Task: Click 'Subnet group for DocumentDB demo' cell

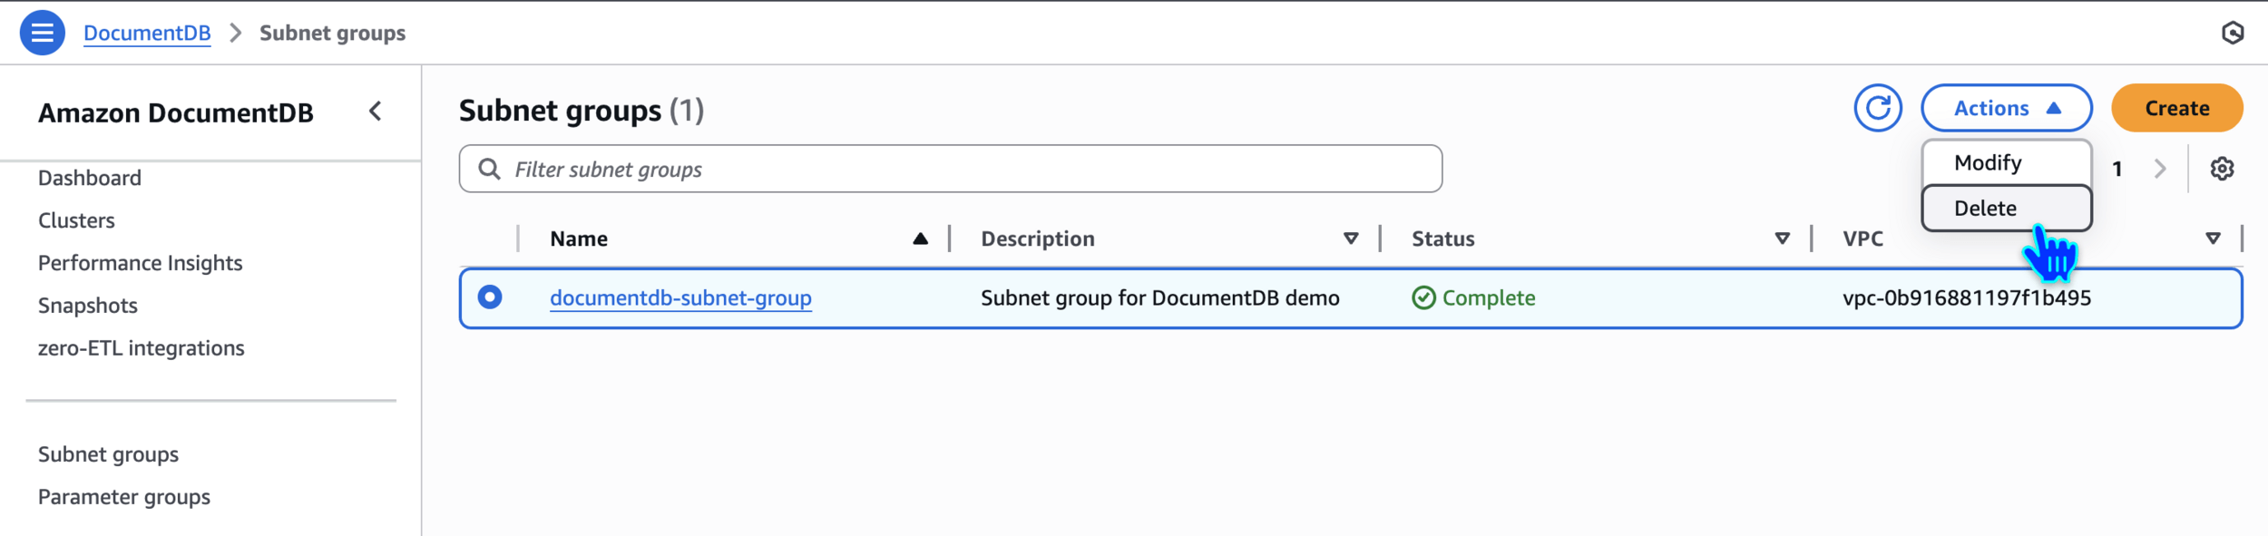Action: pos(1159,297)
